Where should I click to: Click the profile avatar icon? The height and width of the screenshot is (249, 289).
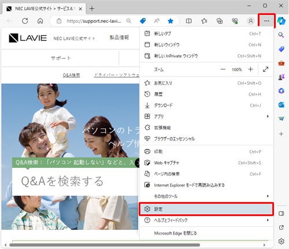(x=251, y=21)
